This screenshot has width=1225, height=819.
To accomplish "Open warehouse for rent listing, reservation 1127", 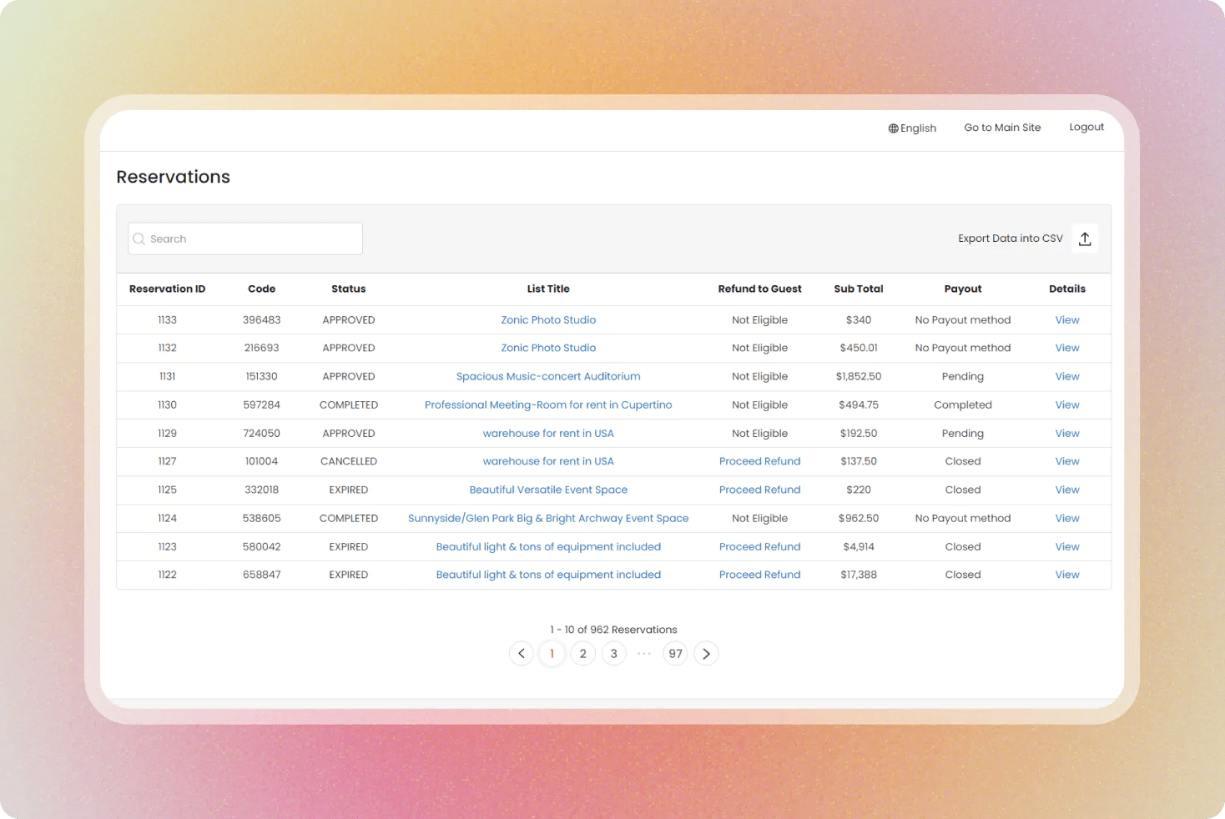I will 548,461.
